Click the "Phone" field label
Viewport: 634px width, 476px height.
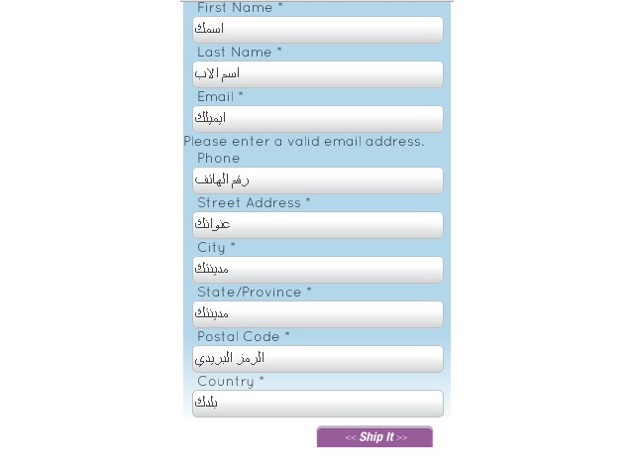(218, 159)
